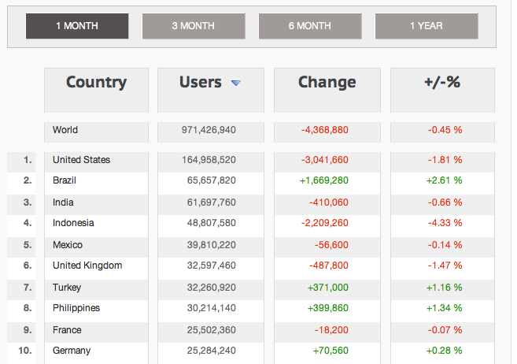The image size is (517, 364).
Task: Switch to the 1 YEAR tab
Action: click(x=427, y=26)
